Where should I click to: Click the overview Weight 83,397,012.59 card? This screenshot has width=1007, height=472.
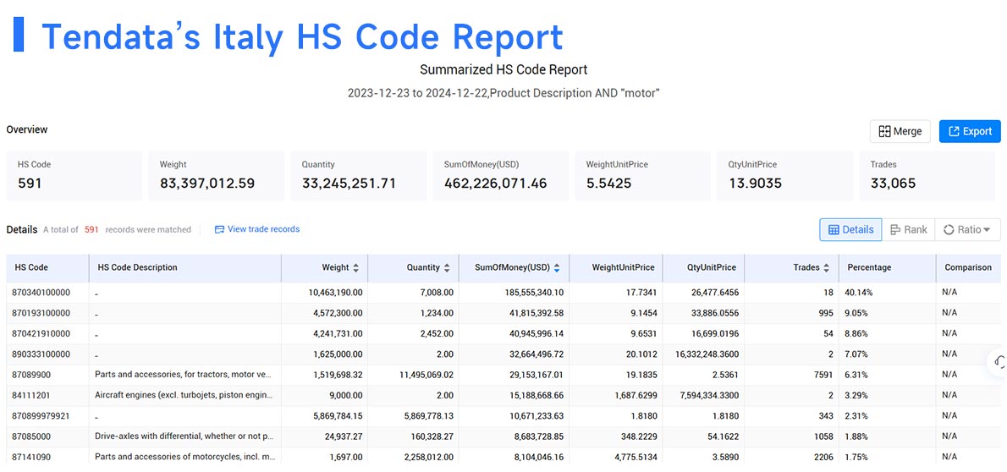217,176
